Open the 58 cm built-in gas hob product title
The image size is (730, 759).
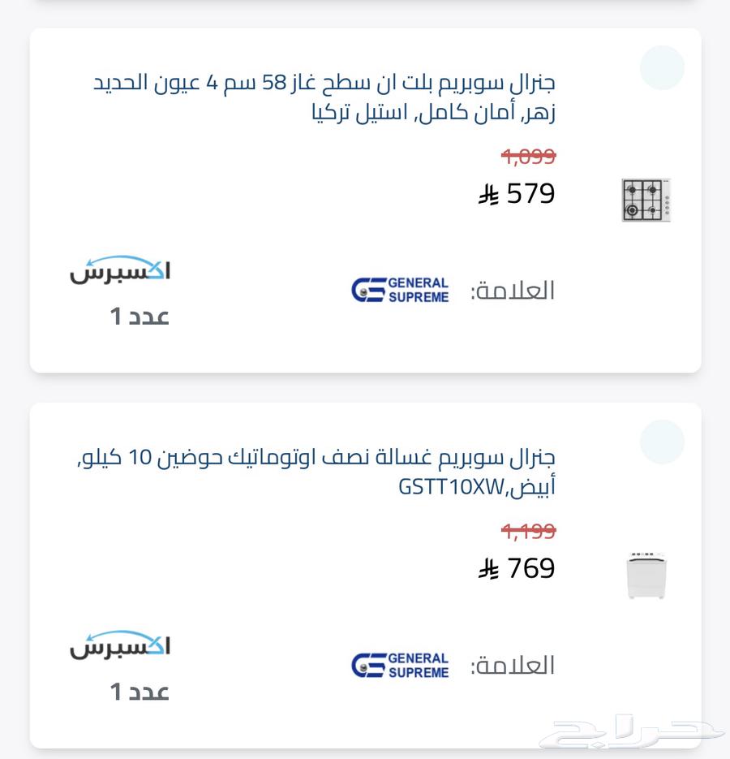(324, 97)
